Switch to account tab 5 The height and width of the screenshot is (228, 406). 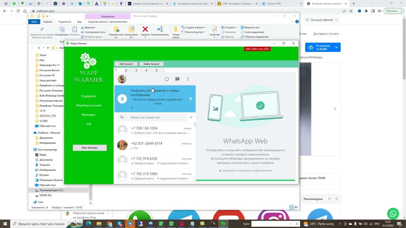(x=156, y=70)
